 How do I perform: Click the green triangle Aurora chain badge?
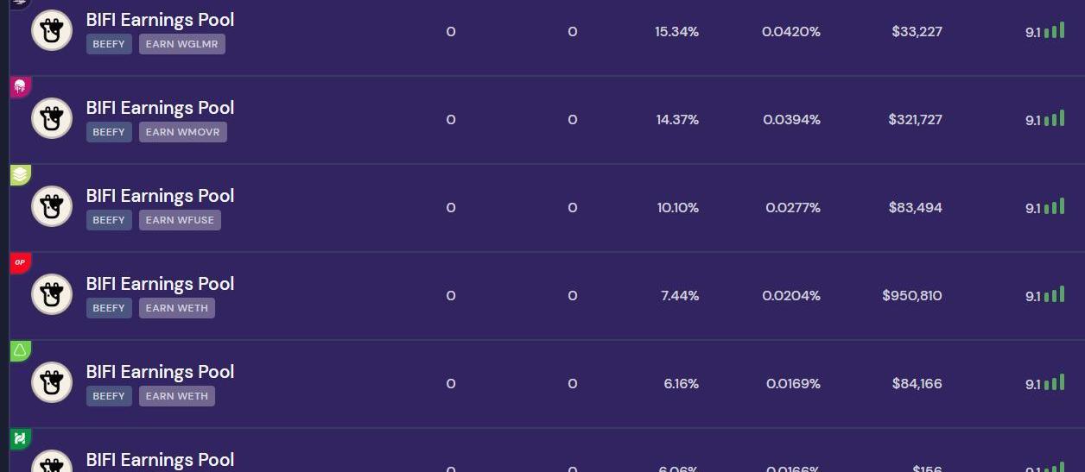20,350
